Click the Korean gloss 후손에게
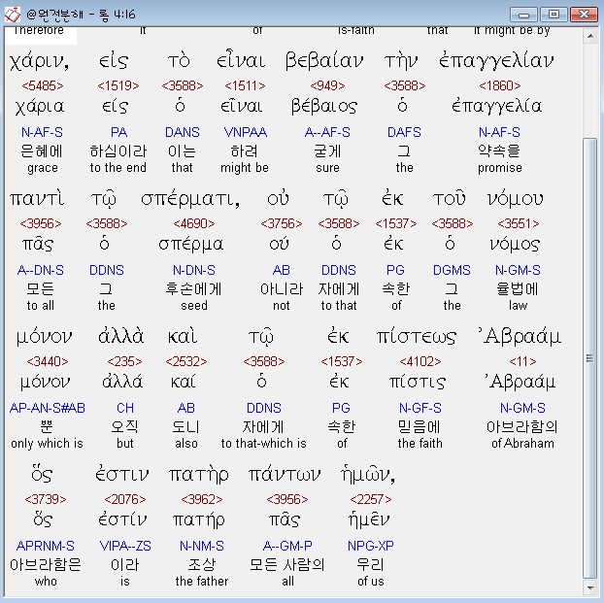 tap(194, 289)
